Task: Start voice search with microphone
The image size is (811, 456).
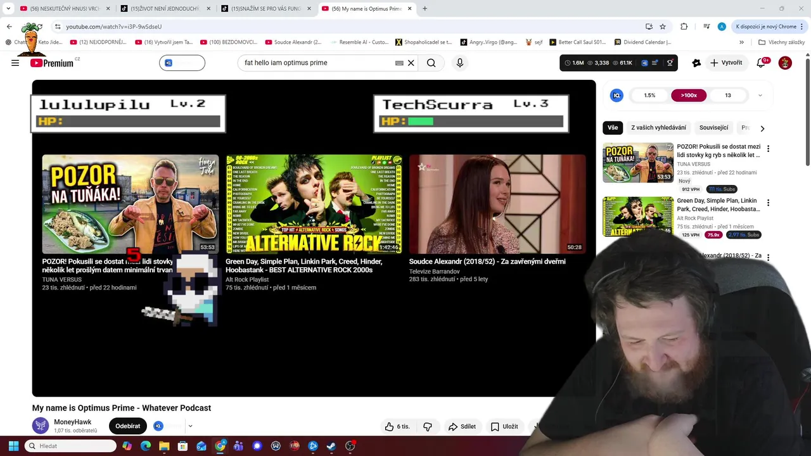Action: [460, 63]
